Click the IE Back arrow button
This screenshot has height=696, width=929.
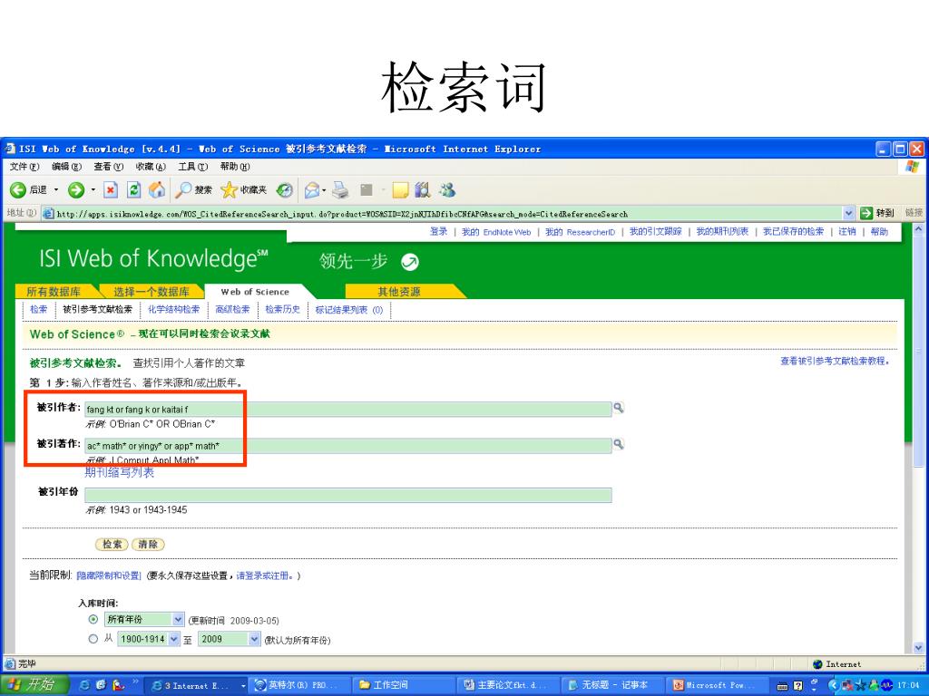[18, 189]
